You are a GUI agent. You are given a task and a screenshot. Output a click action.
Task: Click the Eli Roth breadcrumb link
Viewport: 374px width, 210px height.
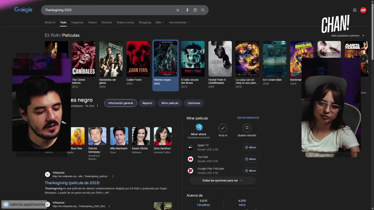click(52, 35)
